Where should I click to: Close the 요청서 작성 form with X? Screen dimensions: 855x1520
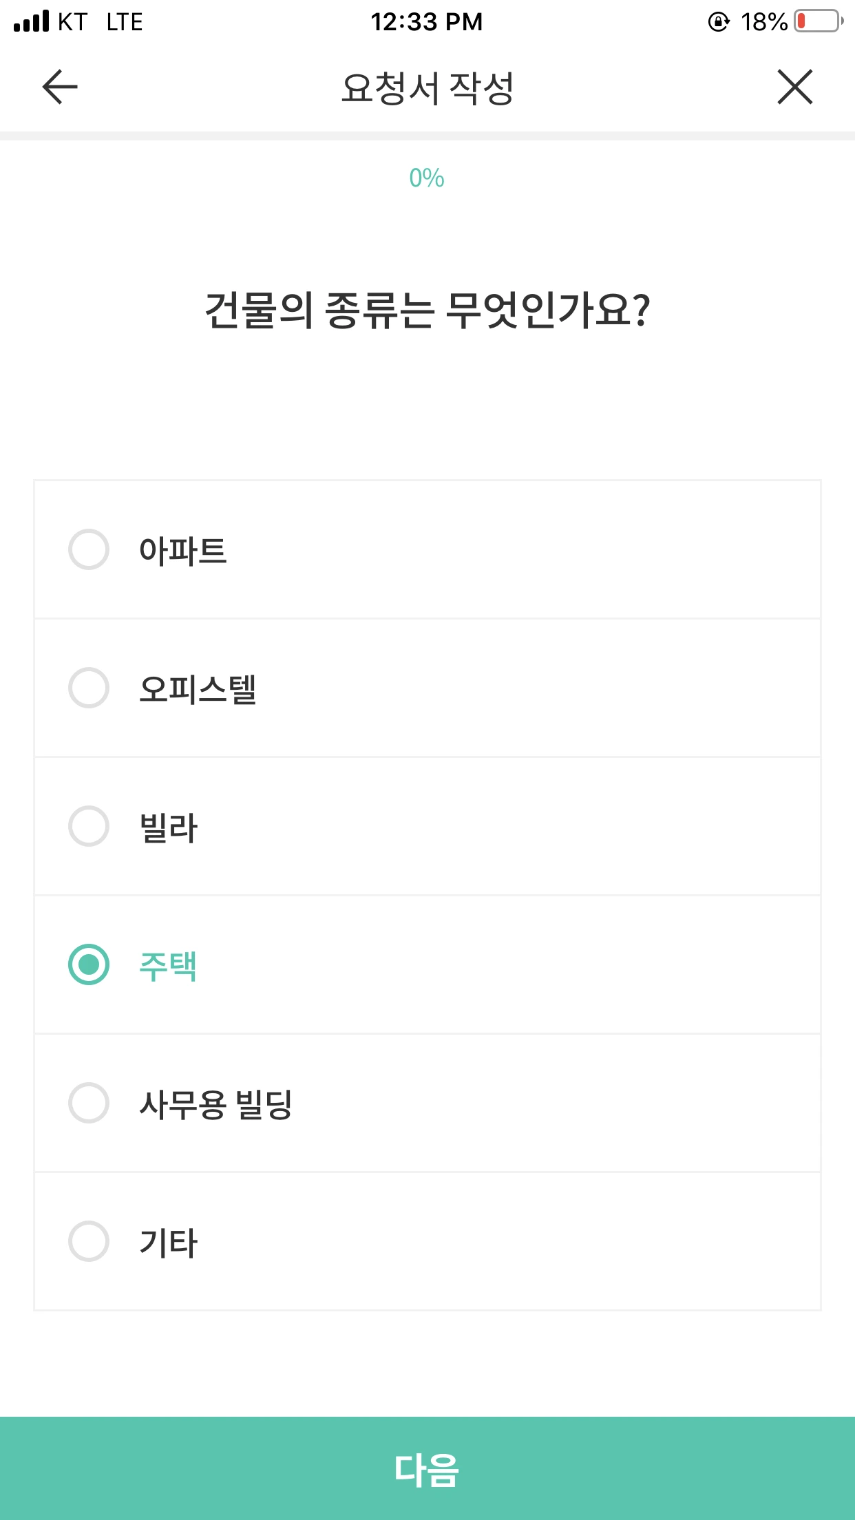(x=795, y=87)
